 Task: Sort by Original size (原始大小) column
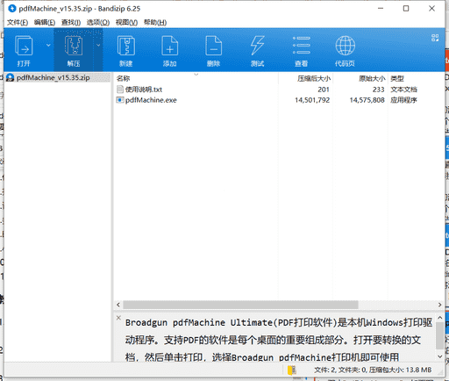pyautogui.click(x=372, y=78)
